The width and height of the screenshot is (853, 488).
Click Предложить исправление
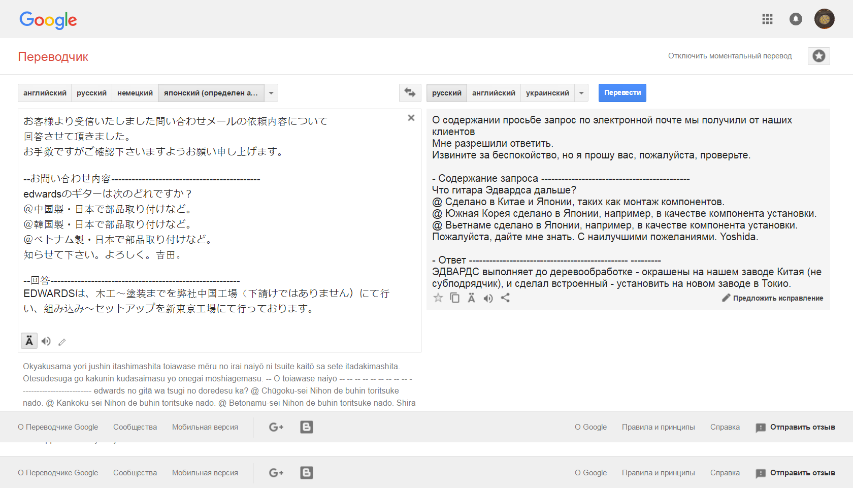[x=773, y=298]
